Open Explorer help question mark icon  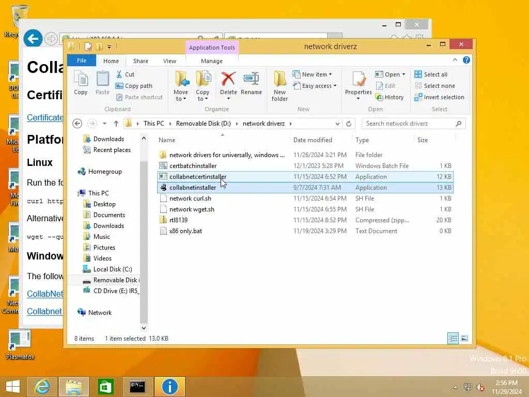pyautogui.click(x=466, y=60)
